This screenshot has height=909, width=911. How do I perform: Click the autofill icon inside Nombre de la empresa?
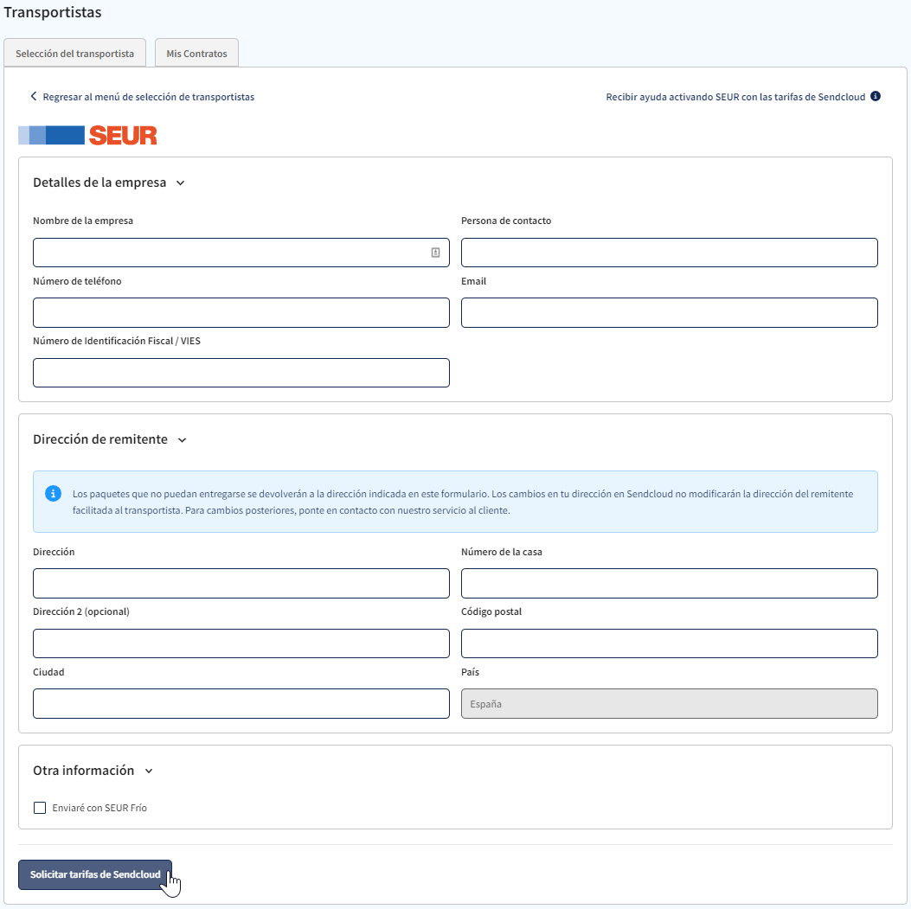point(437,252)
